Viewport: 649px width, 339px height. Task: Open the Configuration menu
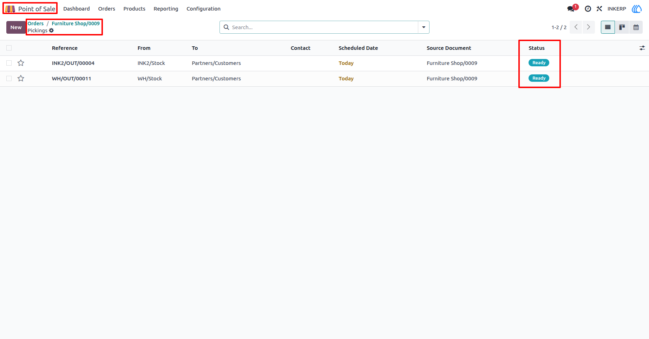tap(203, 9)
